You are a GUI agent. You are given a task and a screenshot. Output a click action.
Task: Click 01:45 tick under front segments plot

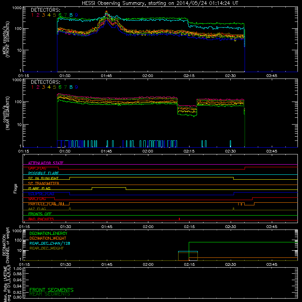[106, 76]
